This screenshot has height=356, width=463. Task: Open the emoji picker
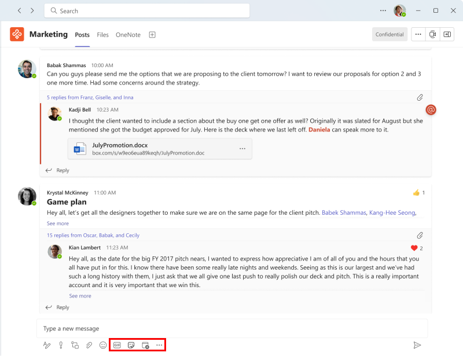click(x=103, y=345)
